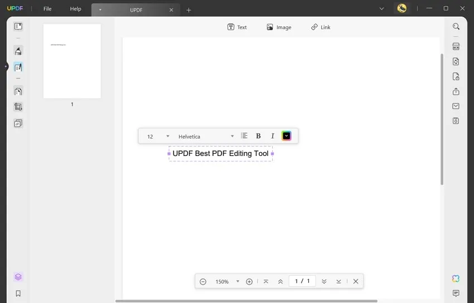474x303 pixels.
Task: Expand the Helvetica font dropdown
Action: point(232,136)
